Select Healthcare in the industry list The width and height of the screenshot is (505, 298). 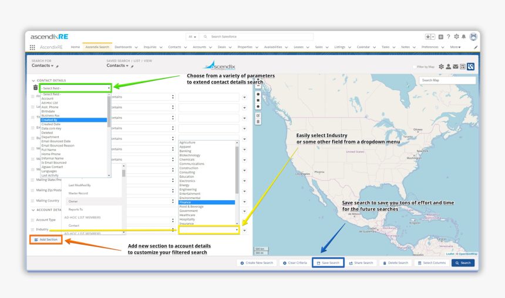tap(187, 215)
